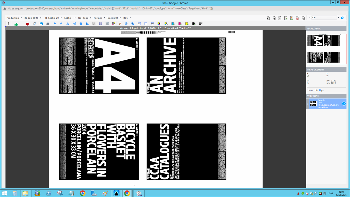Click the document icon with an eye

click(274, 18)
